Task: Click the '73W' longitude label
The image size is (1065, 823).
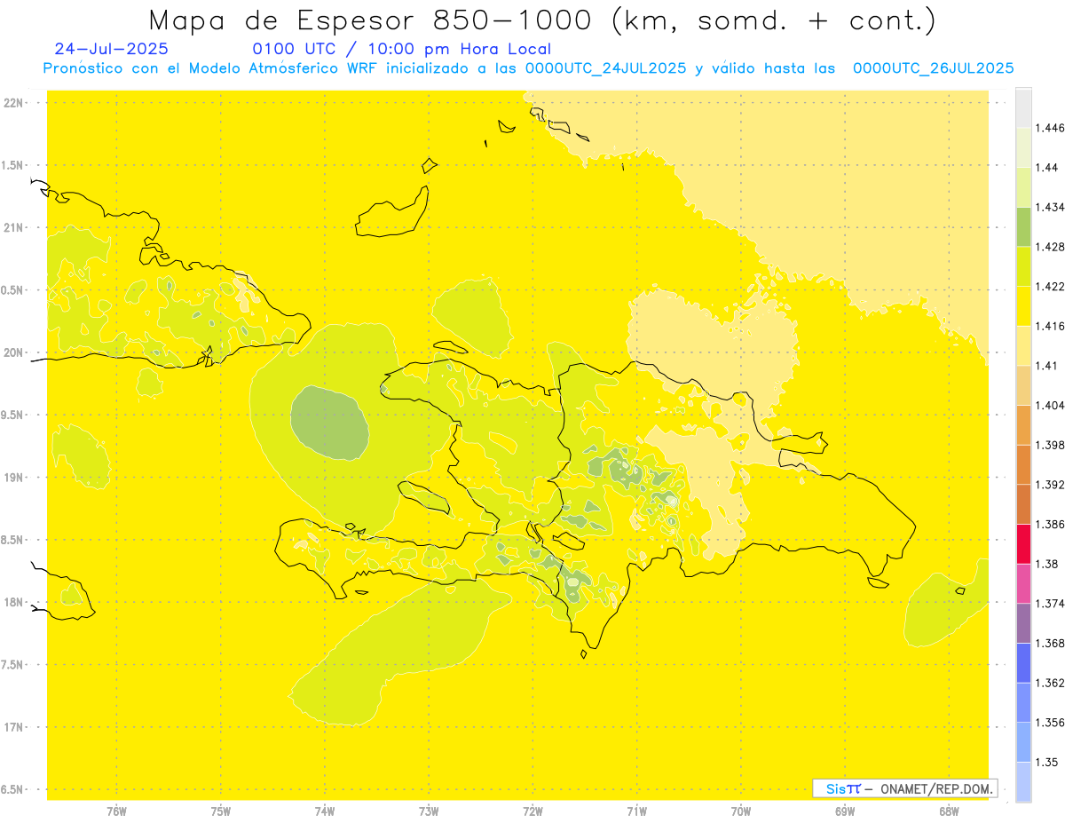Action: coord(429,811)
